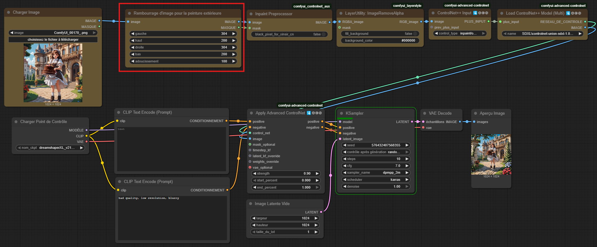Open the scheduler dropdown set to karras
Image resolution: width=597 pixels, height=247 pixels.
(x=376, y=180)
